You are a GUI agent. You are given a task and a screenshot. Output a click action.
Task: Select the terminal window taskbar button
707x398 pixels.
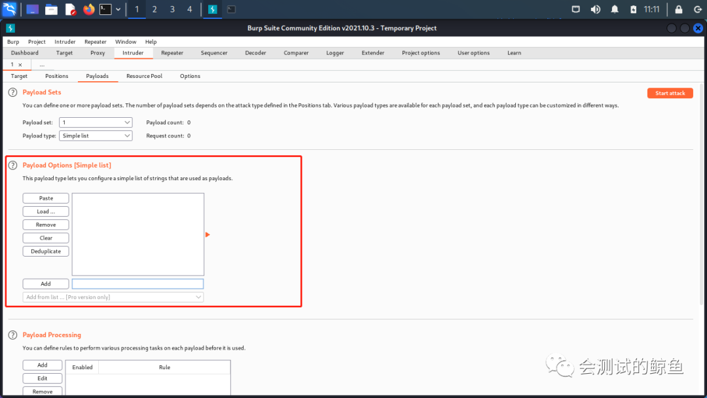tap(231, 9)
